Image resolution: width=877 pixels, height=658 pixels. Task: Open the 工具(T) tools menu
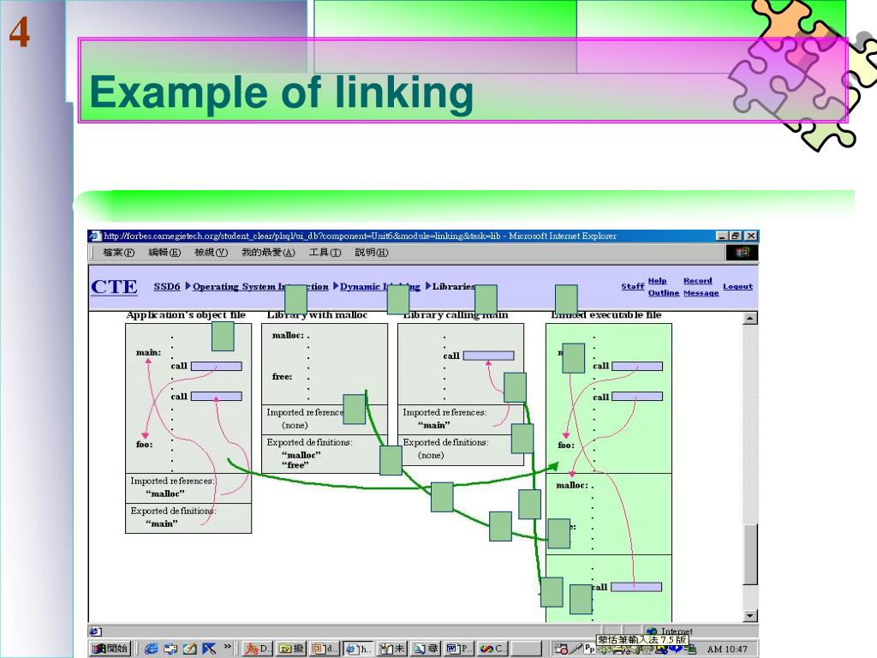pyautogui.click(x=325, y=253)
